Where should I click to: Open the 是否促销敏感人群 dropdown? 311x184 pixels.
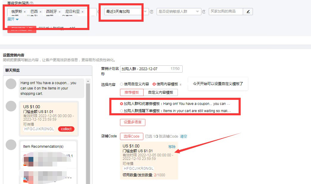[179, 12]
